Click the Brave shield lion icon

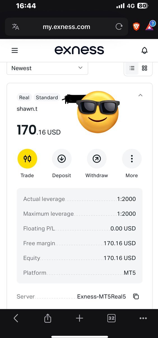(136, 26)
